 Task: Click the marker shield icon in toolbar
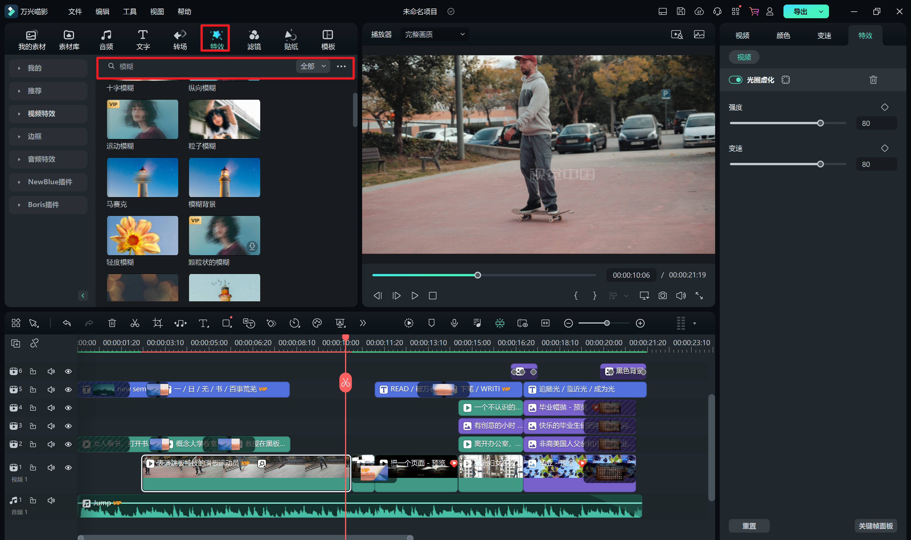click(x=431, y=323)
